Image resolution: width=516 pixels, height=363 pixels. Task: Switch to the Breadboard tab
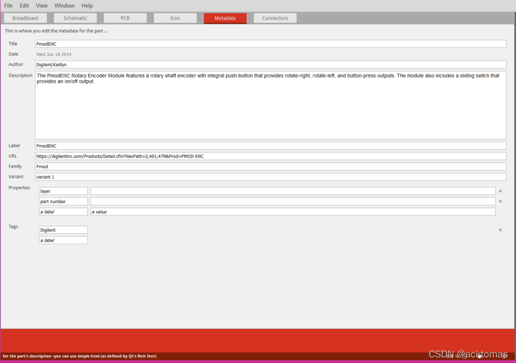(25, 18)
